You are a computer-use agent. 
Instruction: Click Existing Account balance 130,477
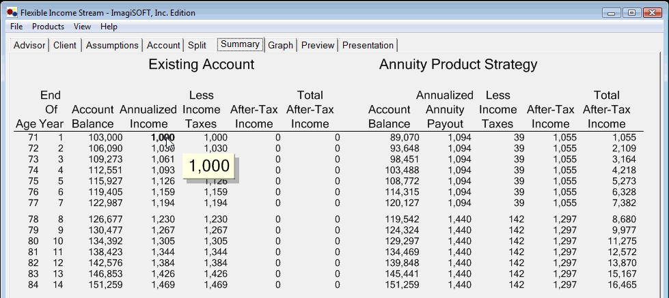tap(105, 230)
